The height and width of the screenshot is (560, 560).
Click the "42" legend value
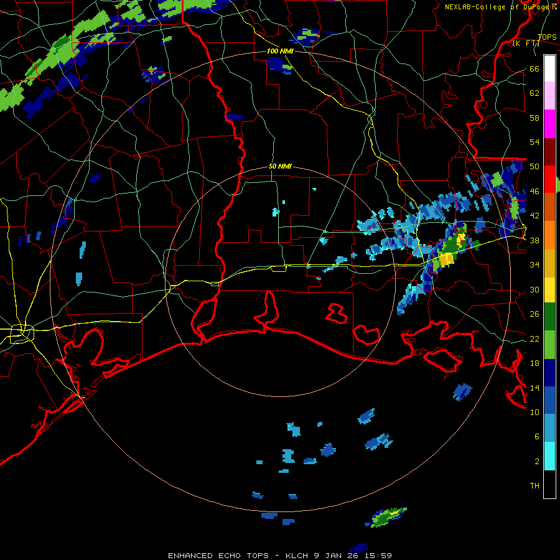click(534, 216)
